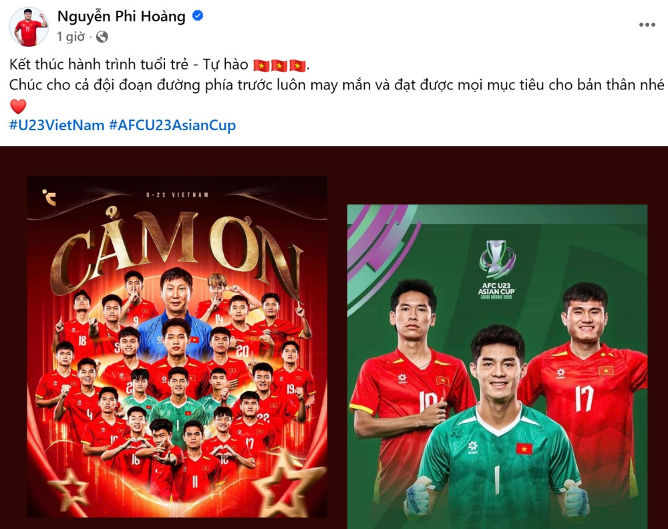Click the globe public audience icon

click(x=102, y=37)
